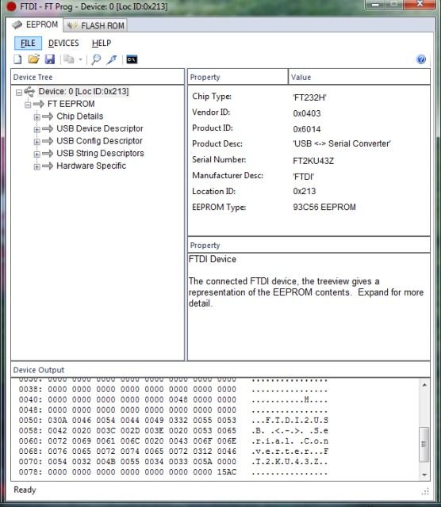Viewport: 441px width, 507px height.
Task: Click the Manufacturer Desc value 'FTDI'
Action: click(x=304, y=177)
